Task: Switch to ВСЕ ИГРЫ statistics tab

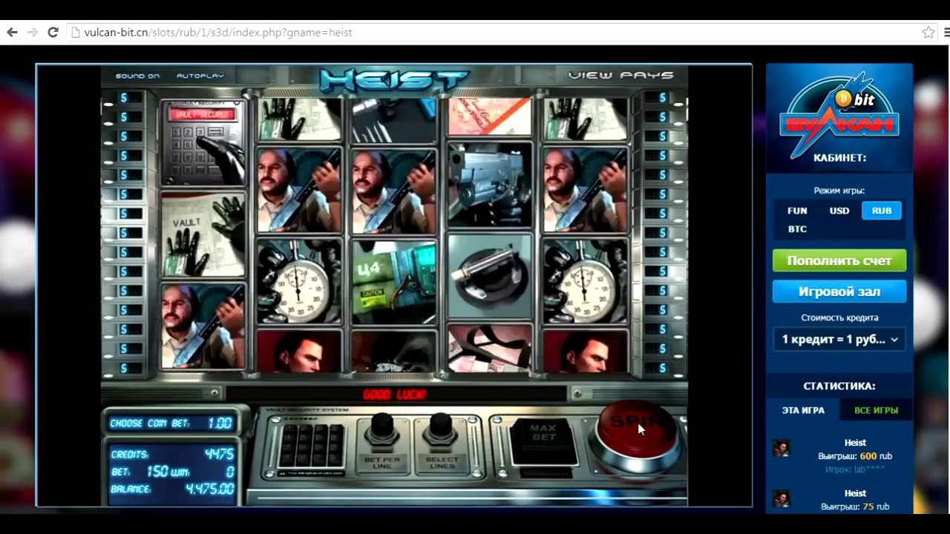Action: (x=876, y=410)
